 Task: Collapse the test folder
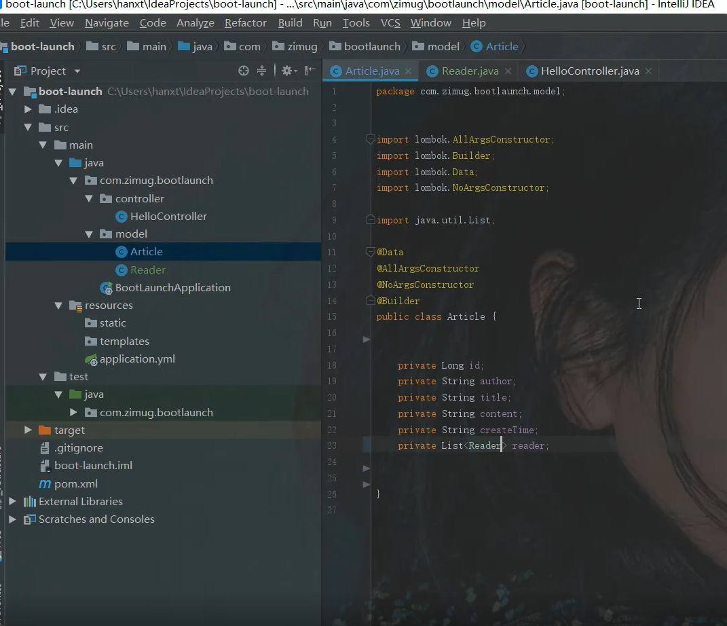43,377
